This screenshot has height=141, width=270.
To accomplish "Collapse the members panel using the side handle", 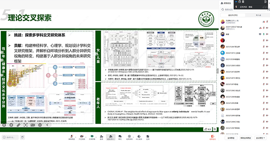I will (218, 71).
